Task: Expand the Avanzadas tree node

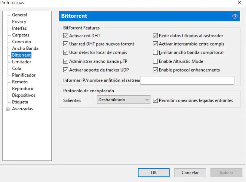Action: tap(8, 109)
